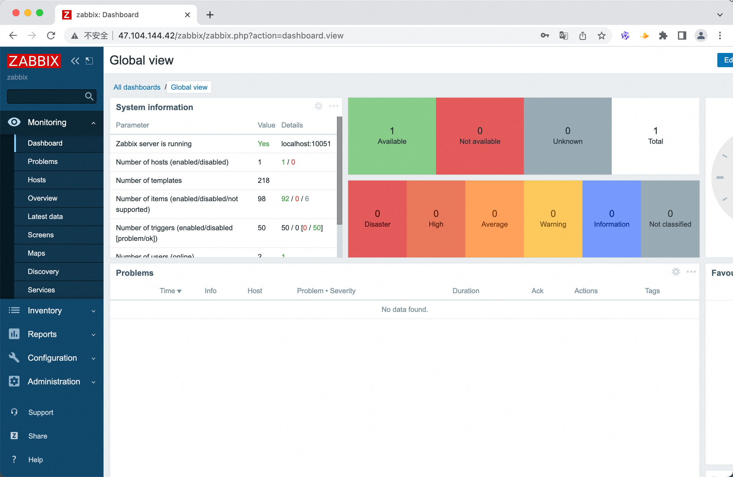The width and height of the screenshot is (733, 477).
Task: Expand the Reports menu chevron
Action: 93,335
